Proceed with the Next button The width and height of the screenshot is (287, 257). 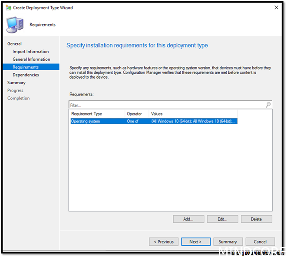(x=196, y=242)
